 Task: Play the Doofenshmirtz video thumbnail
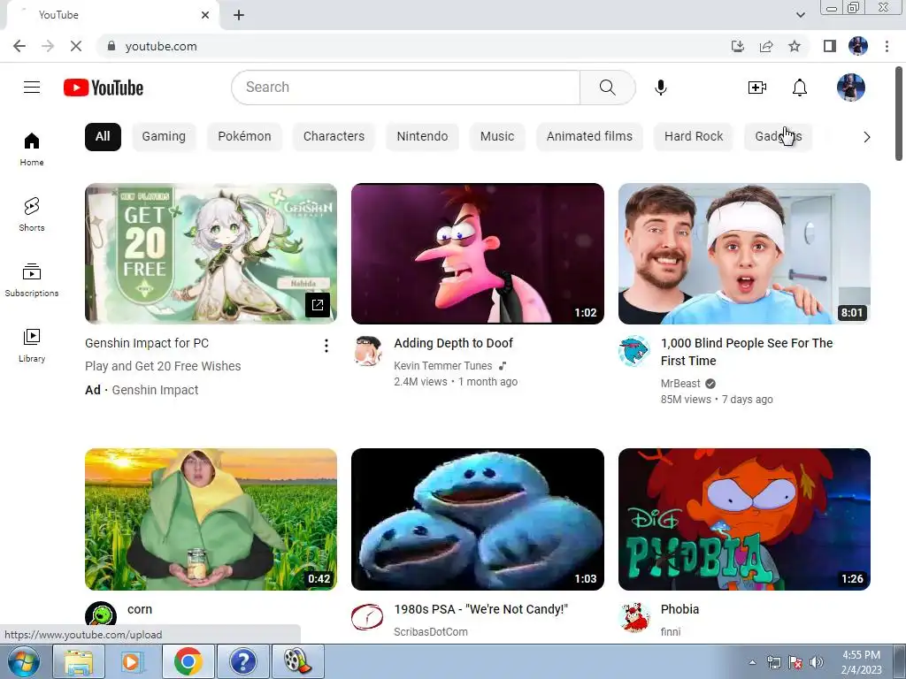coord(477,254)
